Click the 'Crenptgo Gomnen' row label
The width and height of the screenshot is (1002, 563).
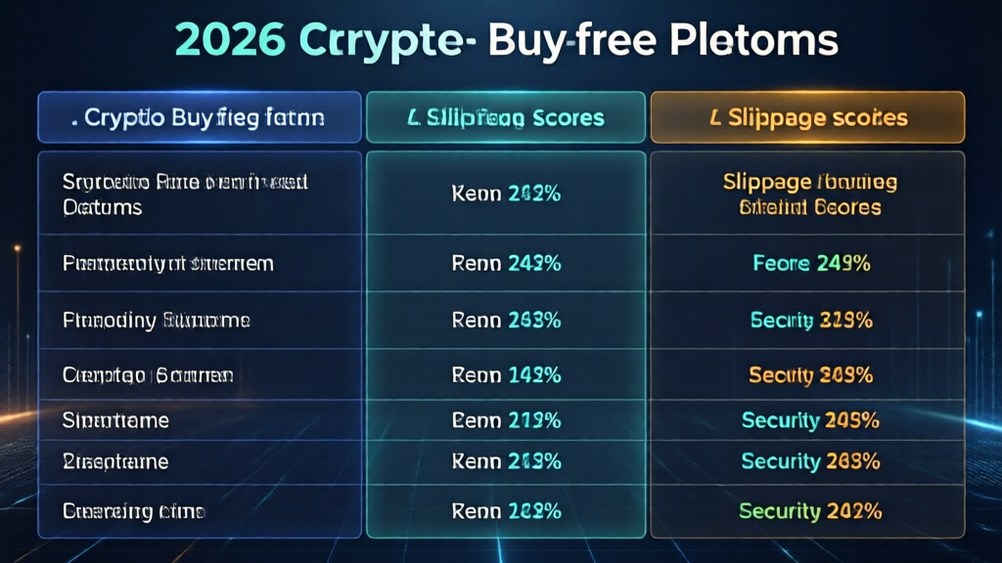[147, 374]
